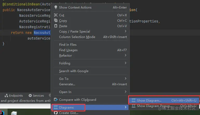
Task: Click the Show Context Actions lightbulb icon
Action: pos(56,7)
